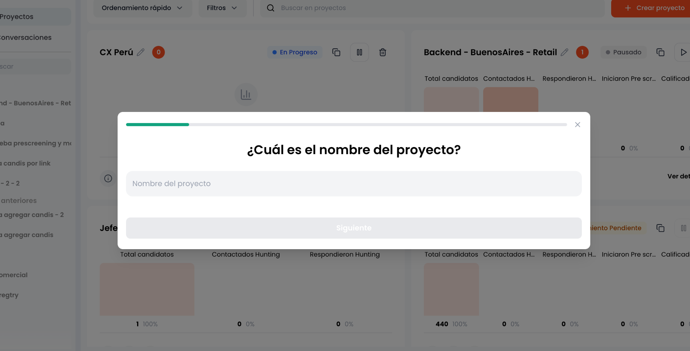
Task: Click the bar chart placeholder icon in CX Perú
Action: [246, 95]
